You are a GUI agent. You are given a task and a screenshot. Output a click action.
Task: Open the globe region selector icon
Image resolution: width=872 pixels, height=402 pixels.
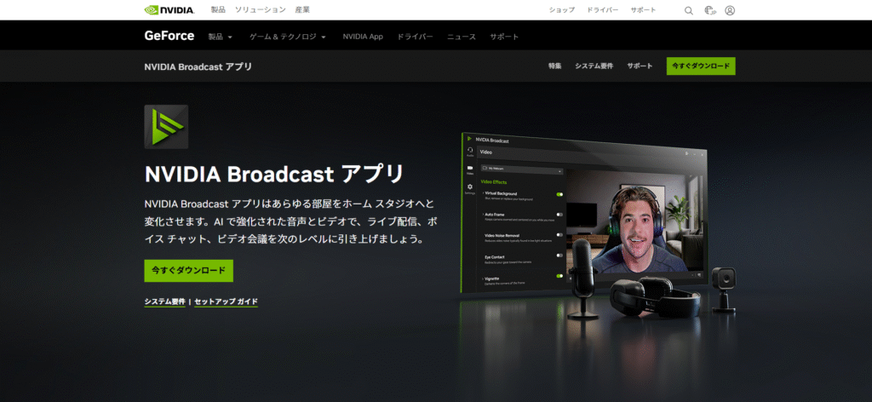pyautogui.click(x=709, y=10)
